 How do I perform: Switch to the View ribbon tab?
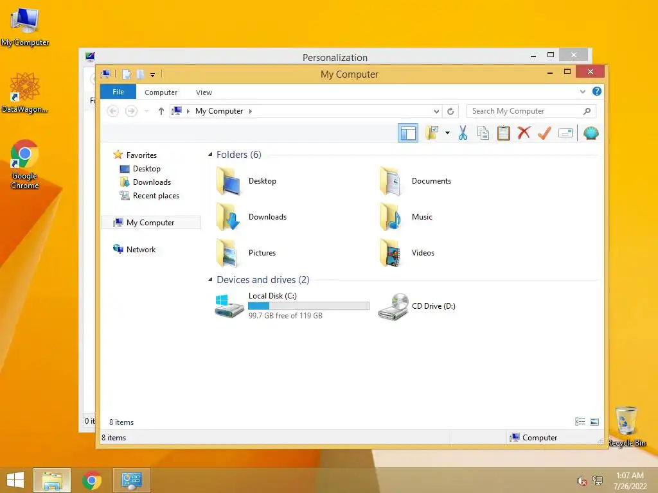click(x=204, y=92)
